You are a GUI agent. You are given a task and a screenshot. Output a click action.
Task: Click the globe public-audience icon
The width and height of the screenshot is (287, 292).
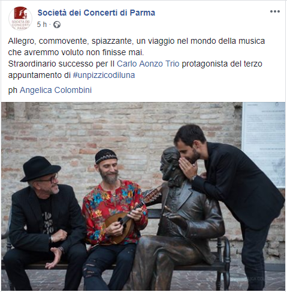pos(57,25)
